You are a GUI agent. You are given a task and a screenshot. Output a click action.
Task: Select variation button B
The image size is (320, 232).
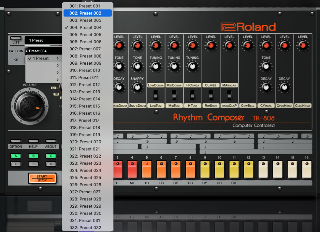(33, 156)
